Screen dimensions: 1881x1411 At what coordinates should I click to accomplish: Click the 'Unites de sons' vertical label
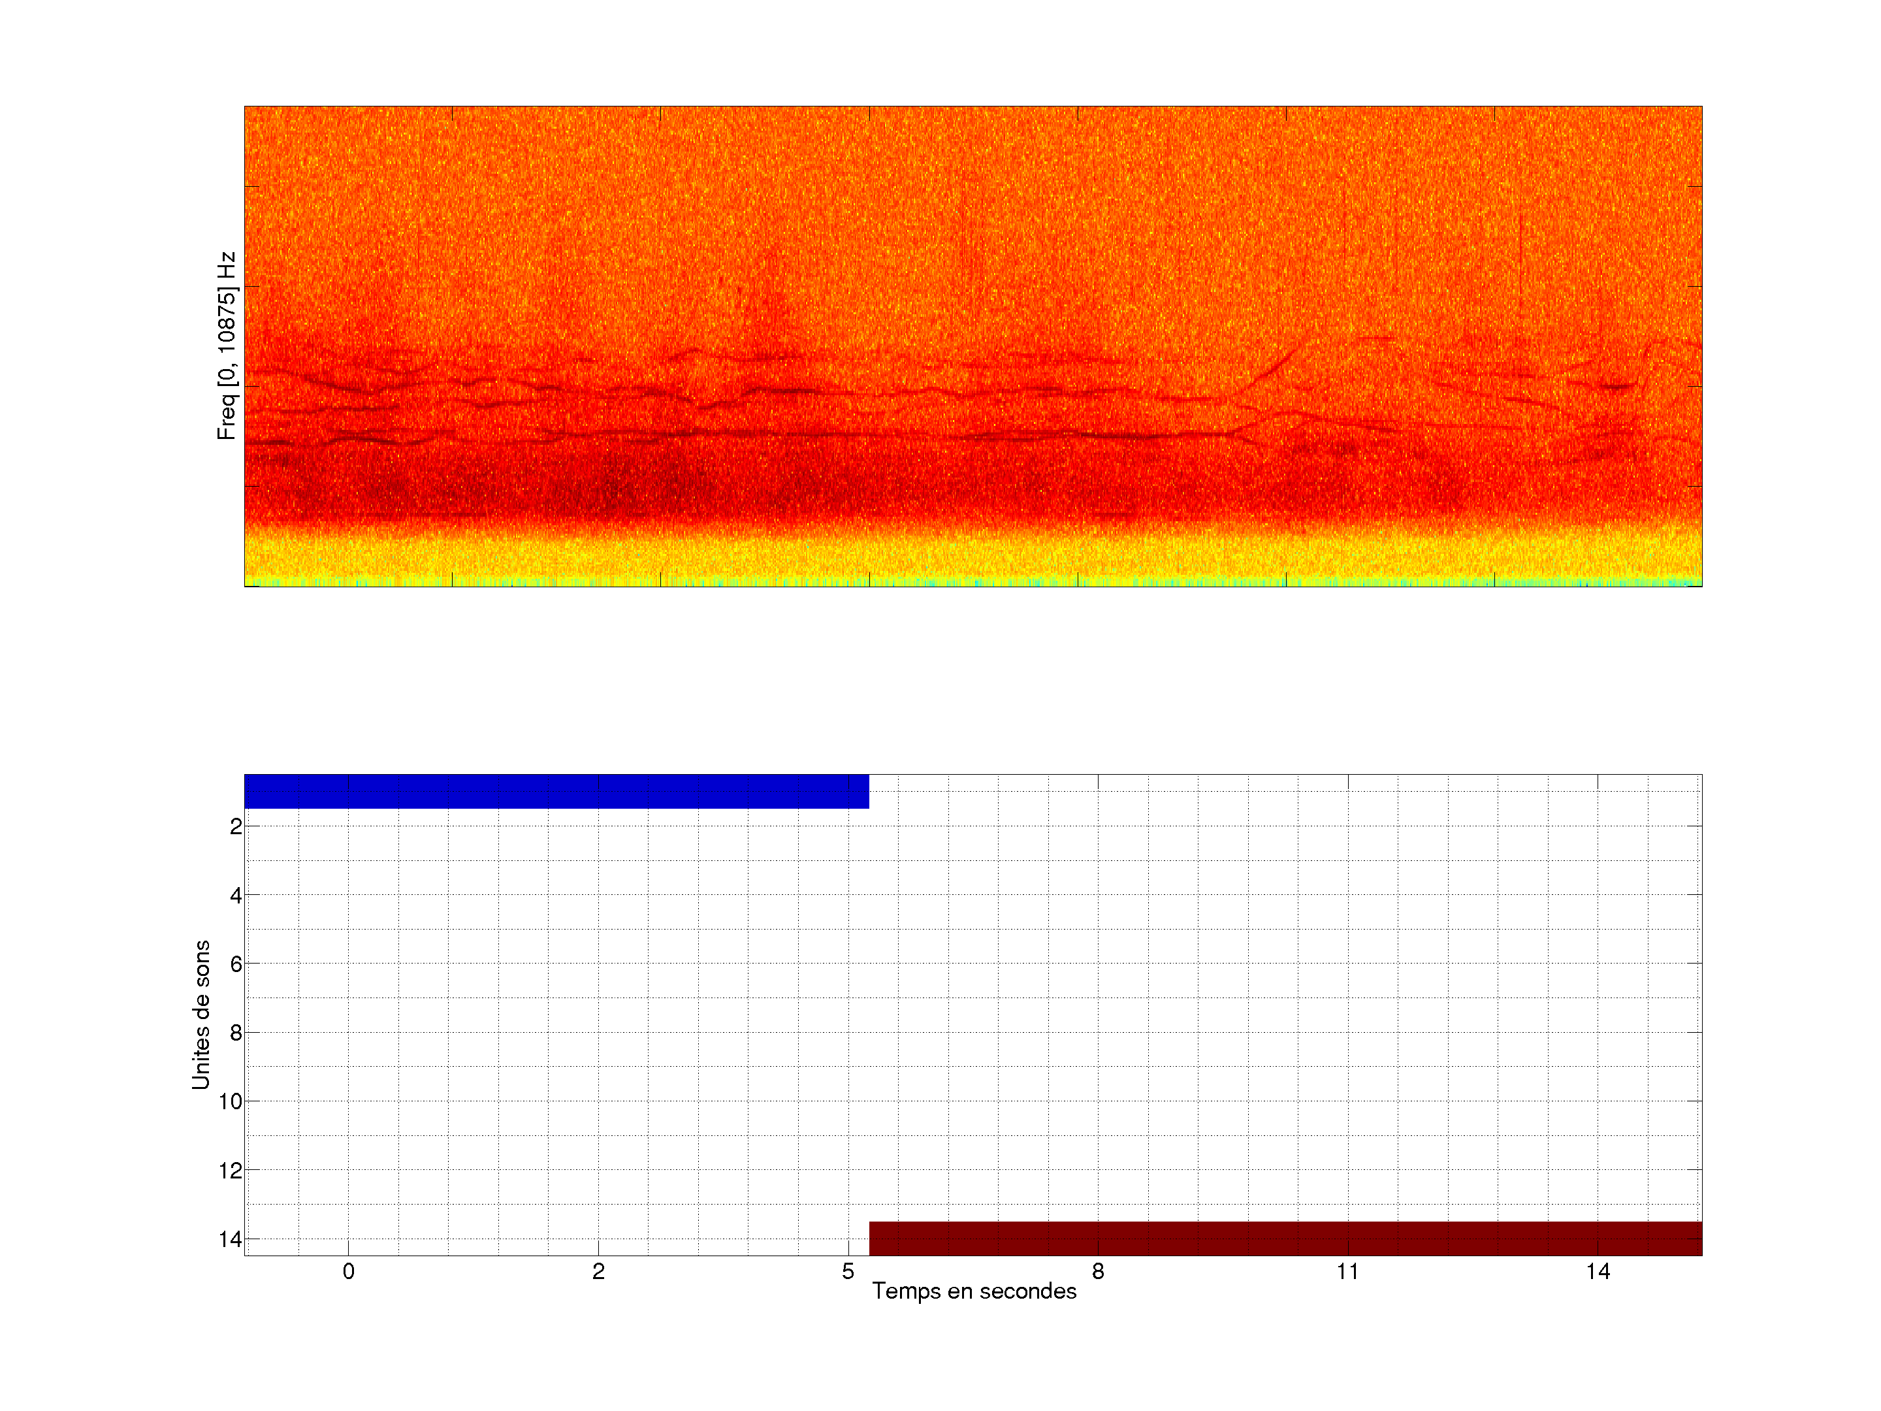[x=202, y=1014]
